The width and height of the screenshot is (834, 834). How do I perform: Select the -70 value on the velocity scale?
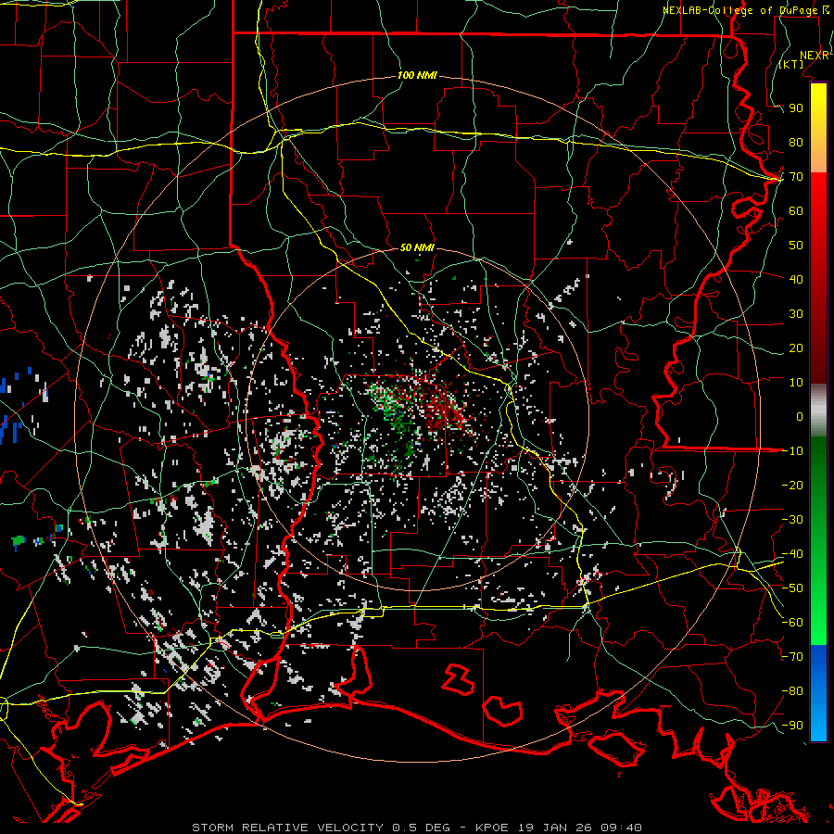(x=792, y=657)
